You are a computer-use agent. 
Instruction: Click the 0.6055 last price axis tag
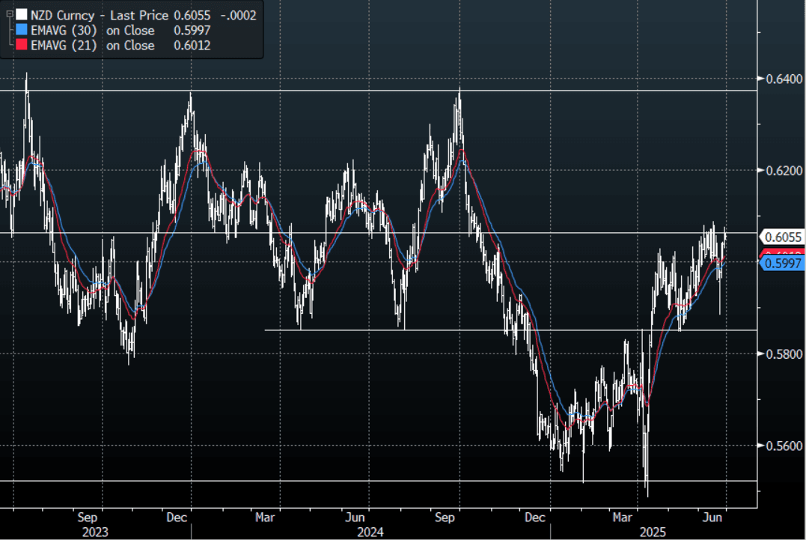pyautogui.click(x=783, y=237)
